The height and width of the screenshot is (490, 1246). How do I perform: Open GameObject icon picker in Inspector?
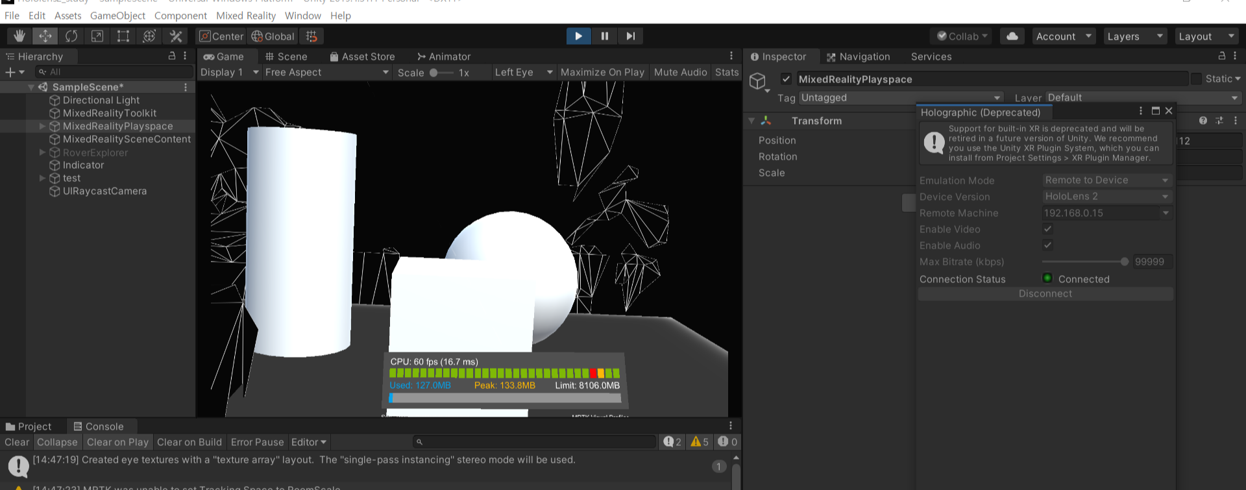tap(759, 82)
